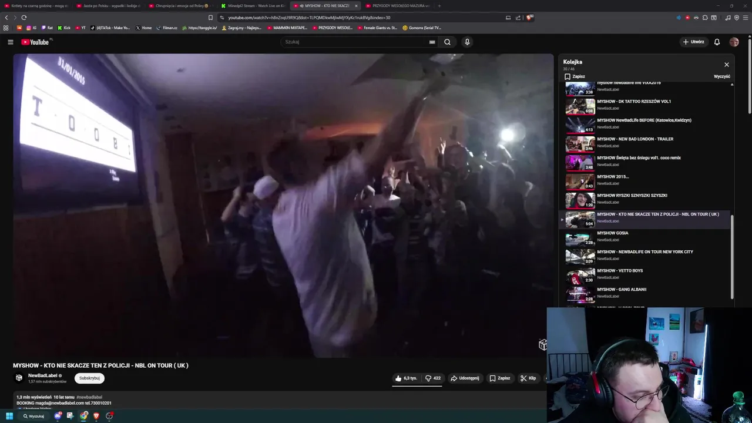752x423 pixels.
Task: Go to the YouTube home logo
Action: point(35,42)
